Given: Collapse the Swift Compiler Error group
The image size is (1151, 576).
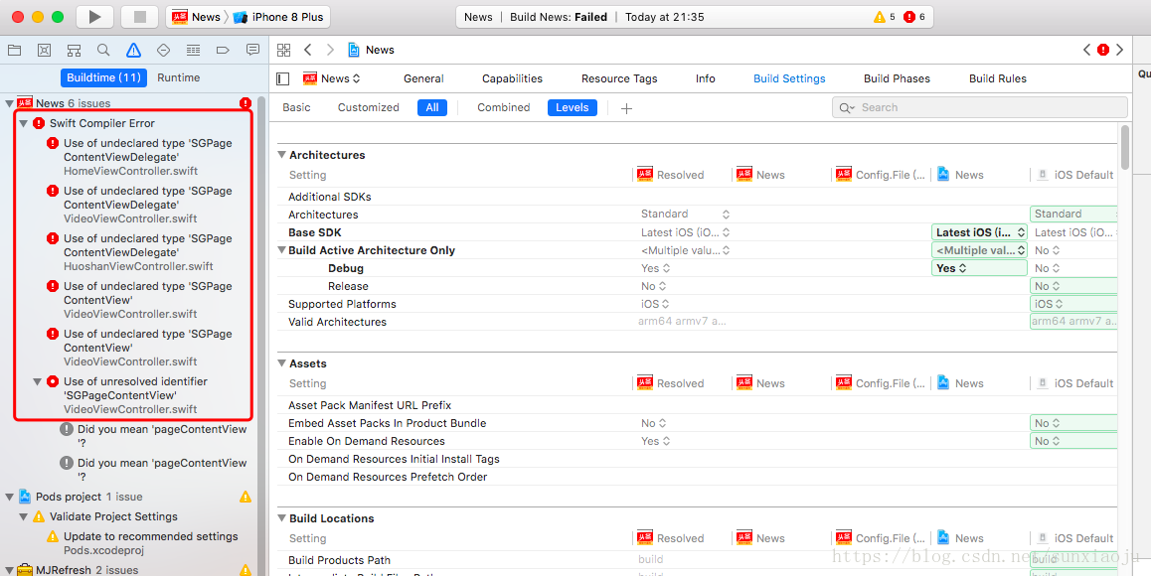Looking at the screenshot, I should click(23, 123).
